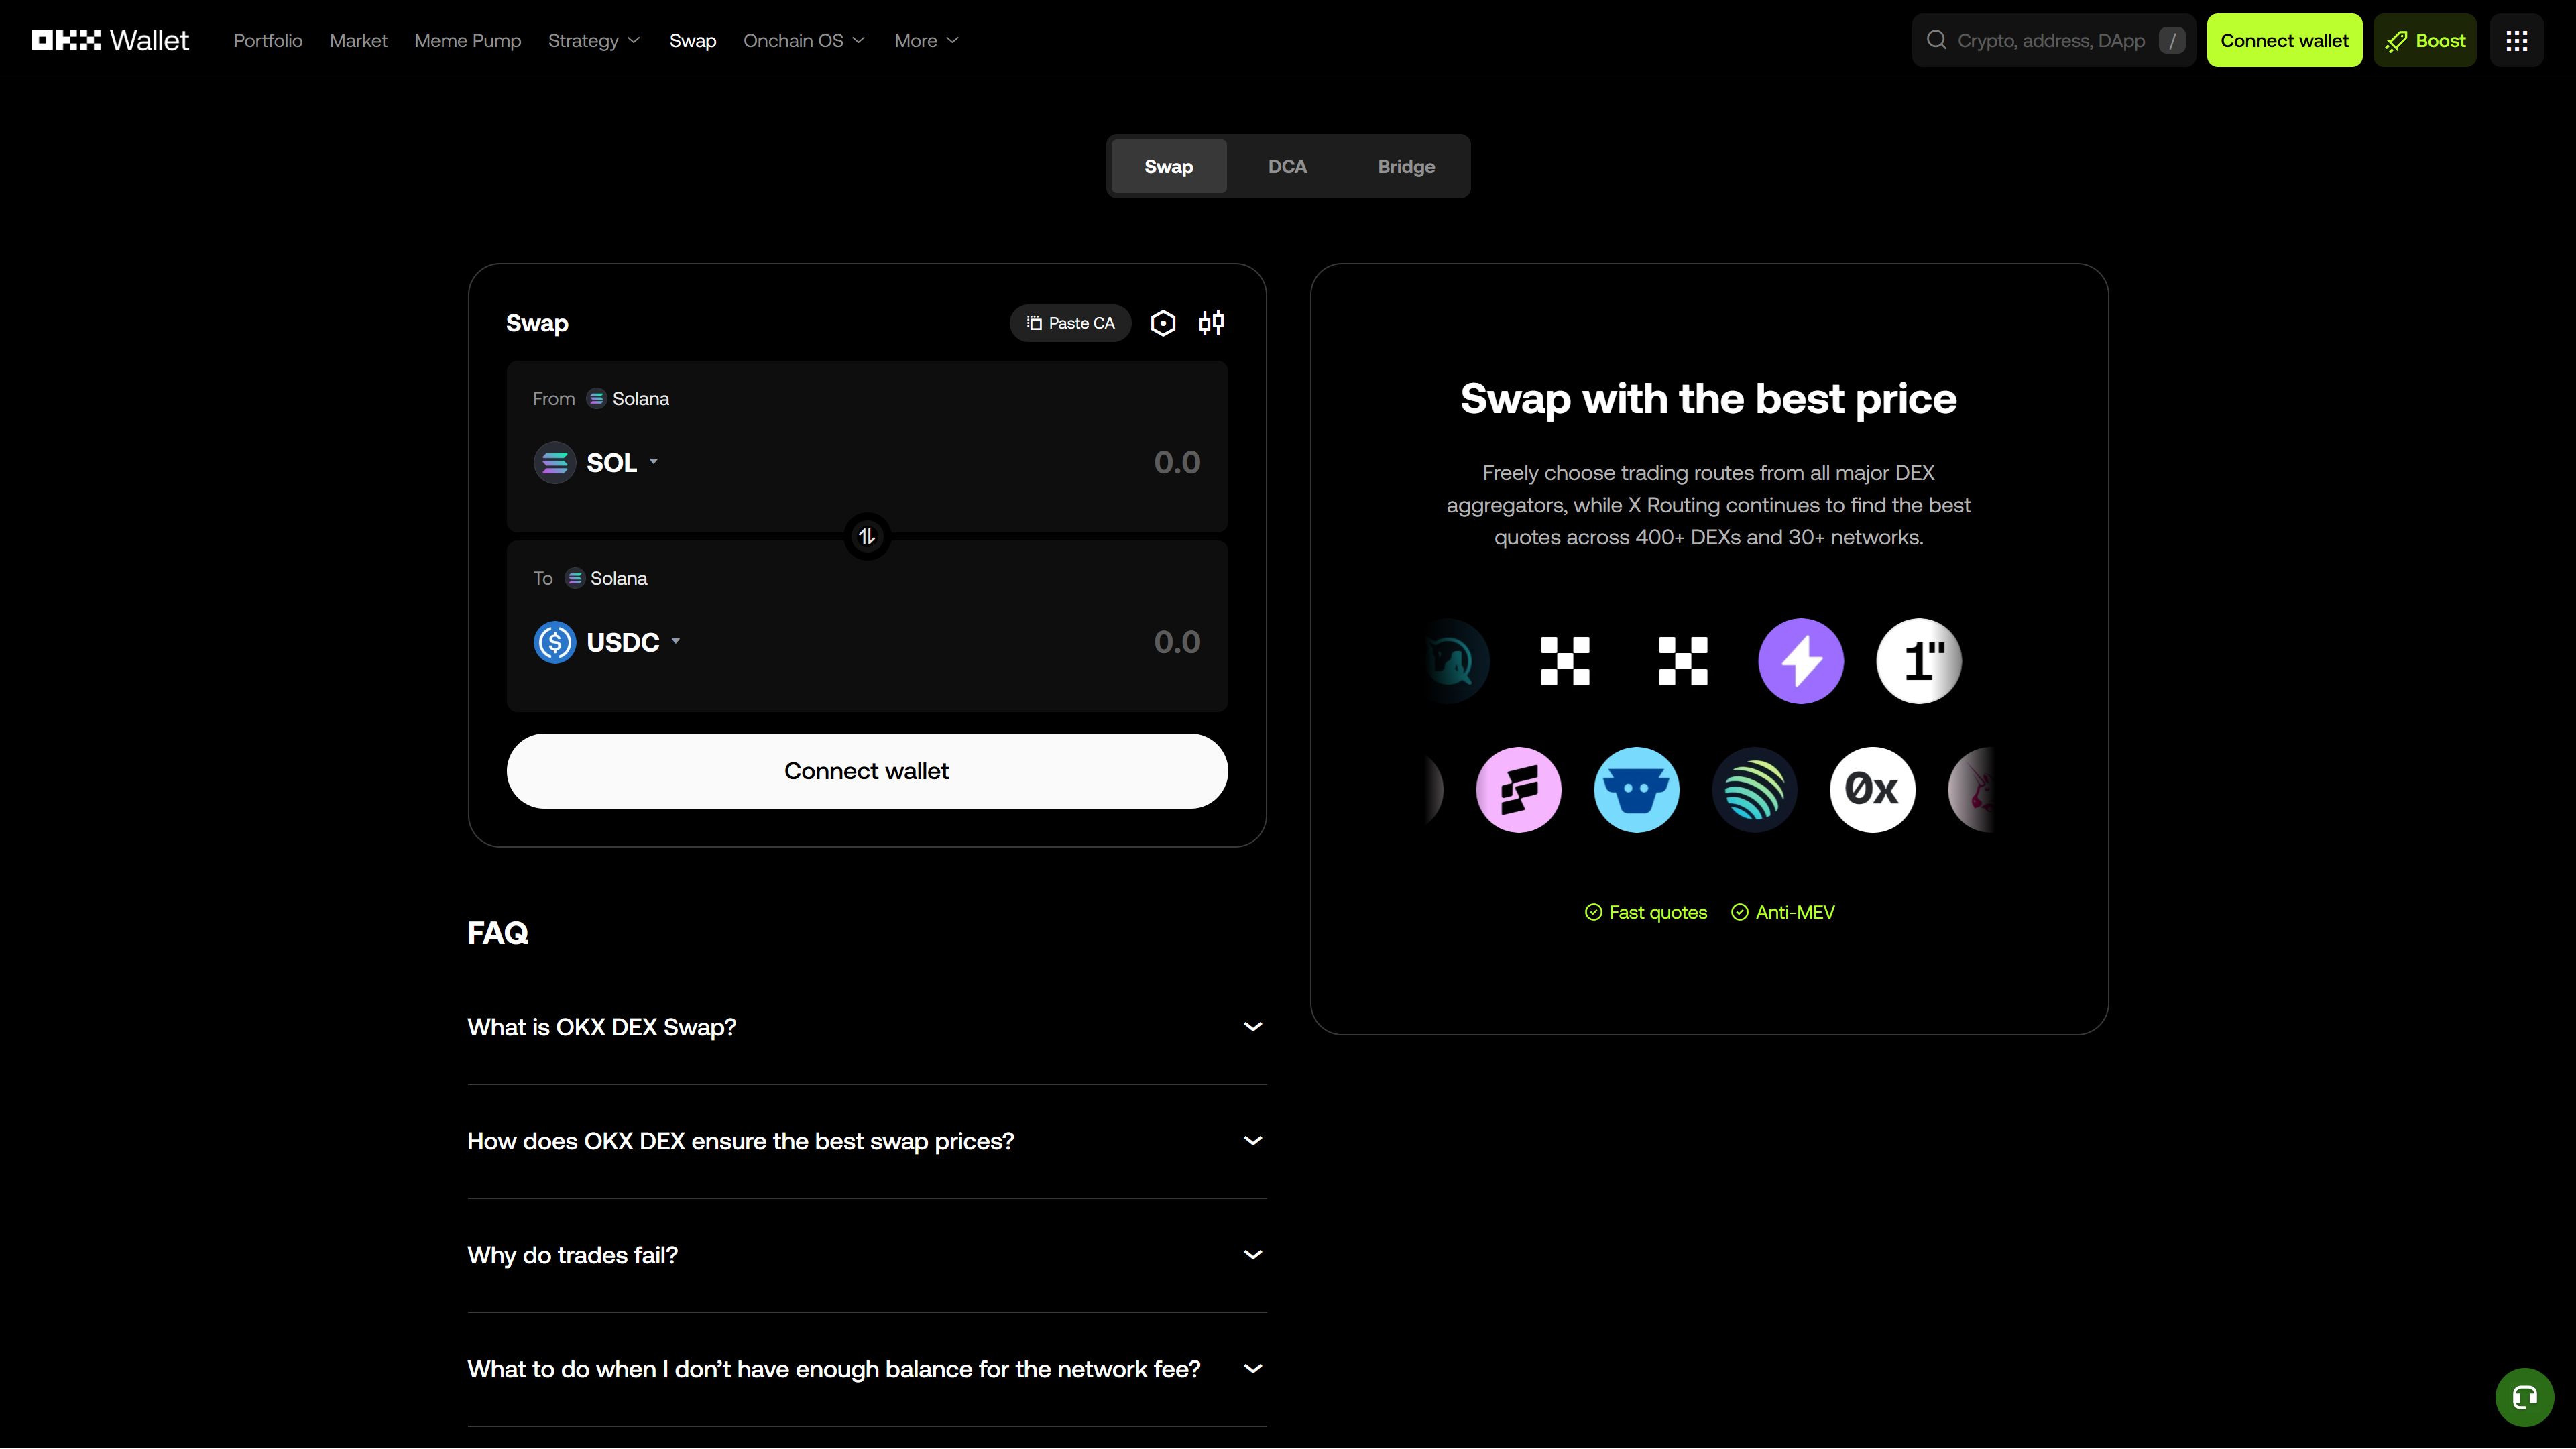The width and height of the screenshot is (2576, 1449).
Task: Open the USDC token selector dropdown
Action: [x=608, y=642]
